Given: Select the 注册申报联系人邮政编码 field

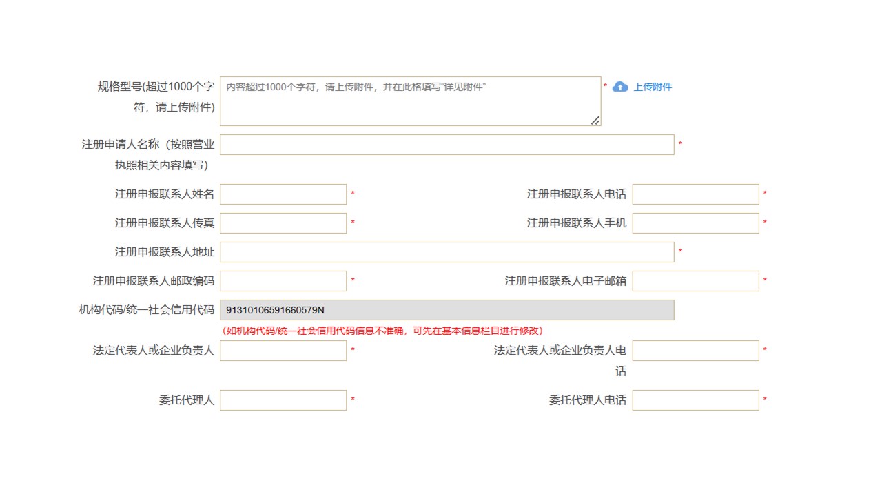Looking at the screenshot, I should 283,281.
